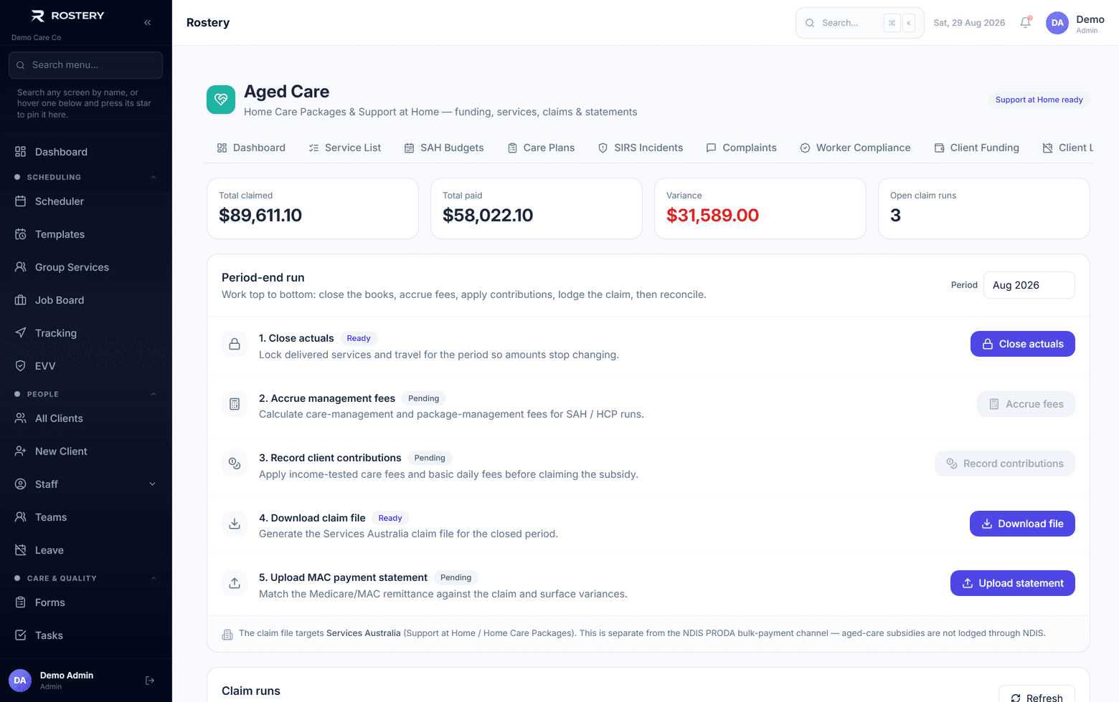Open the Worker Compliance tab

[x=855, y=148]
